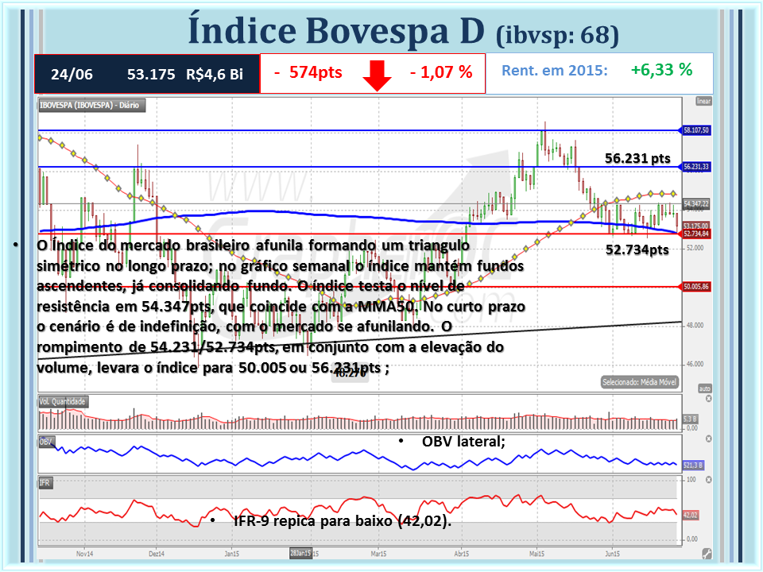Click the Mar15 time axis label
Image resolution: width=763 pixels, height=572 pixels.
(378, 554)
